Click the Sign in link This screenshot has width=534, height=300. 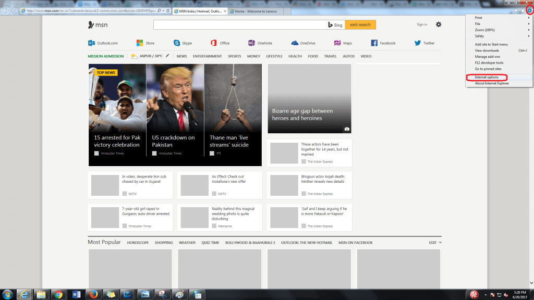tap(421, 24)
